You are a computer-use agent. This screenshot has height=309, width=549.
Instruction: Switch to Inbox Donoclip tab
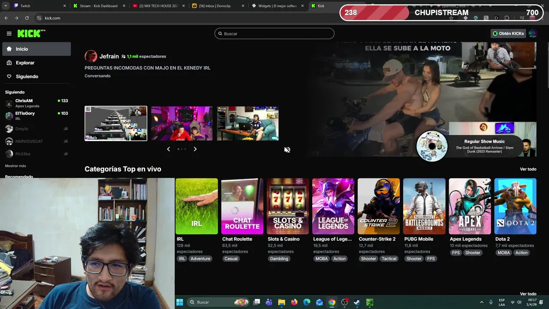(217, 6)
